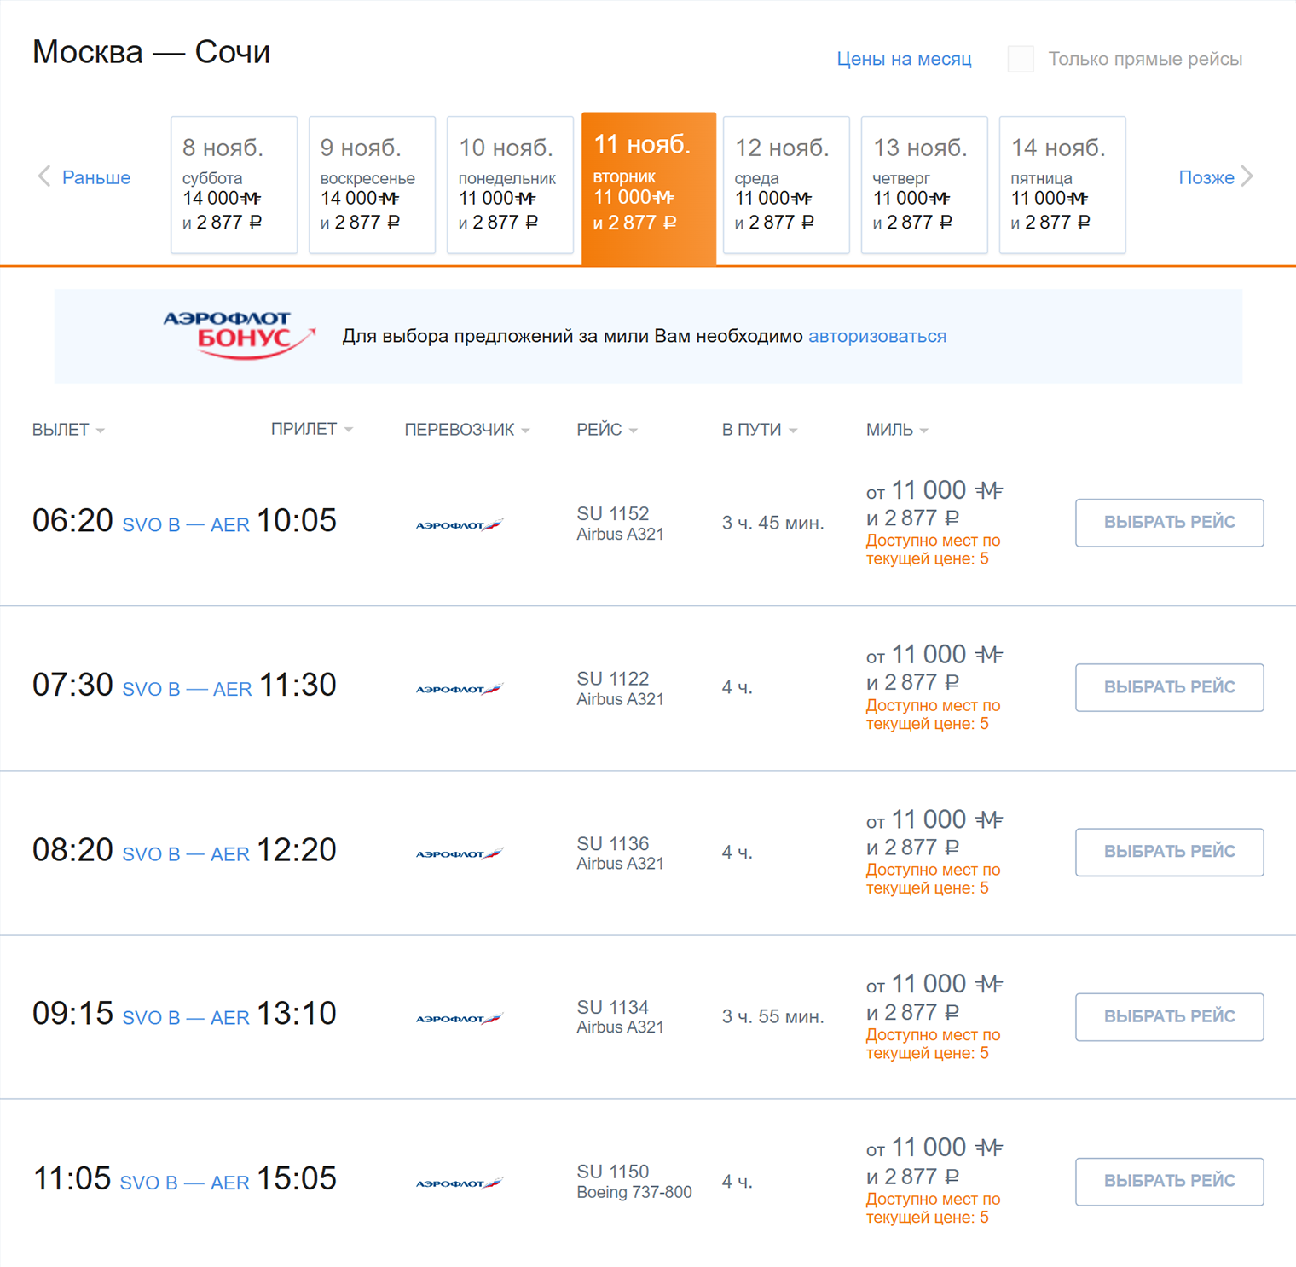
Task: Enable the Только прямые рейсы checkbox
Action: click(x=1021, y=59)
